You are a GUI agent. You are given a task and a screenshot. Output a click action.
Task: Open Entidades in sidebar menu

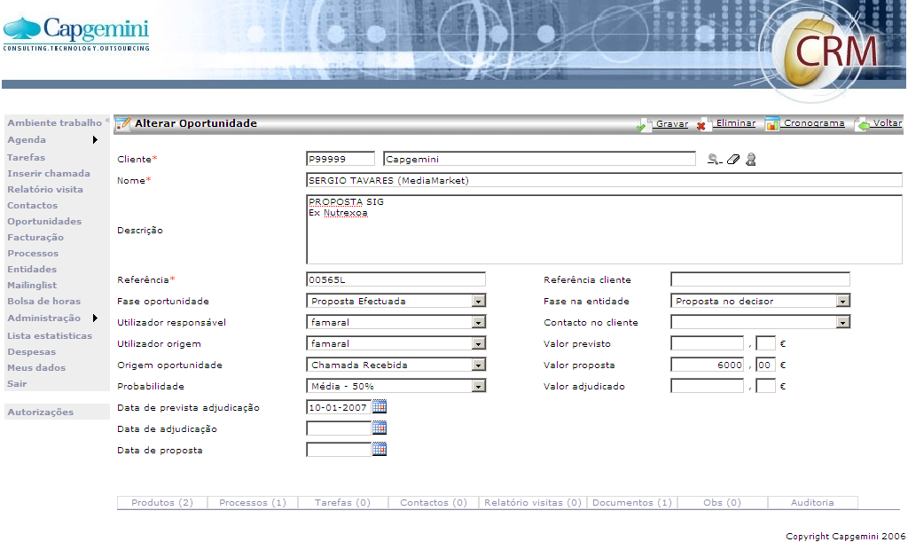point(32,269)
